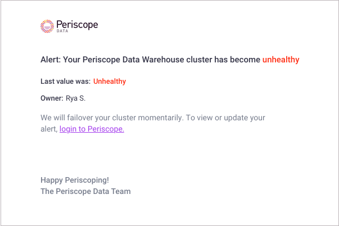Click The Periscope Data Team signature
339x226 pixels.
tap(85, 191)
